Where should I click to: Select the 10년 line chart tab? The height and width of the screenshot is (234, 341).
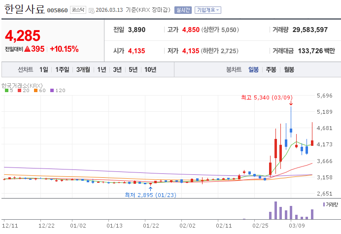(150, 69)
